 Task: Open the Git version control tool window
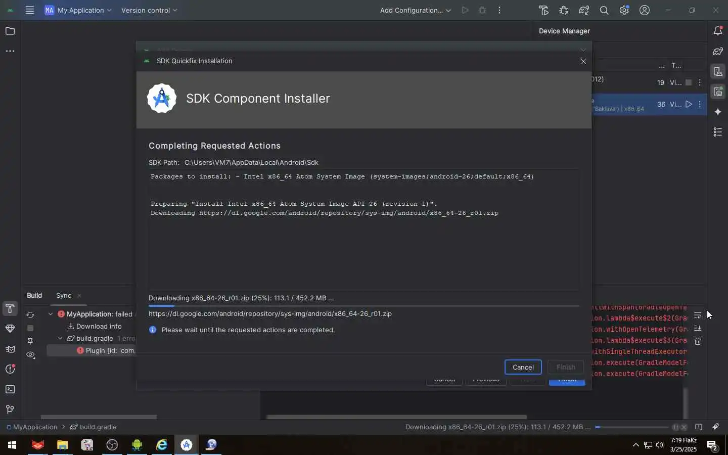10,409
